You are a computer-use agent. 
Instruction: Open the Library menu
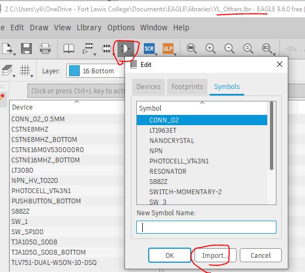click(x=89, y=28)
